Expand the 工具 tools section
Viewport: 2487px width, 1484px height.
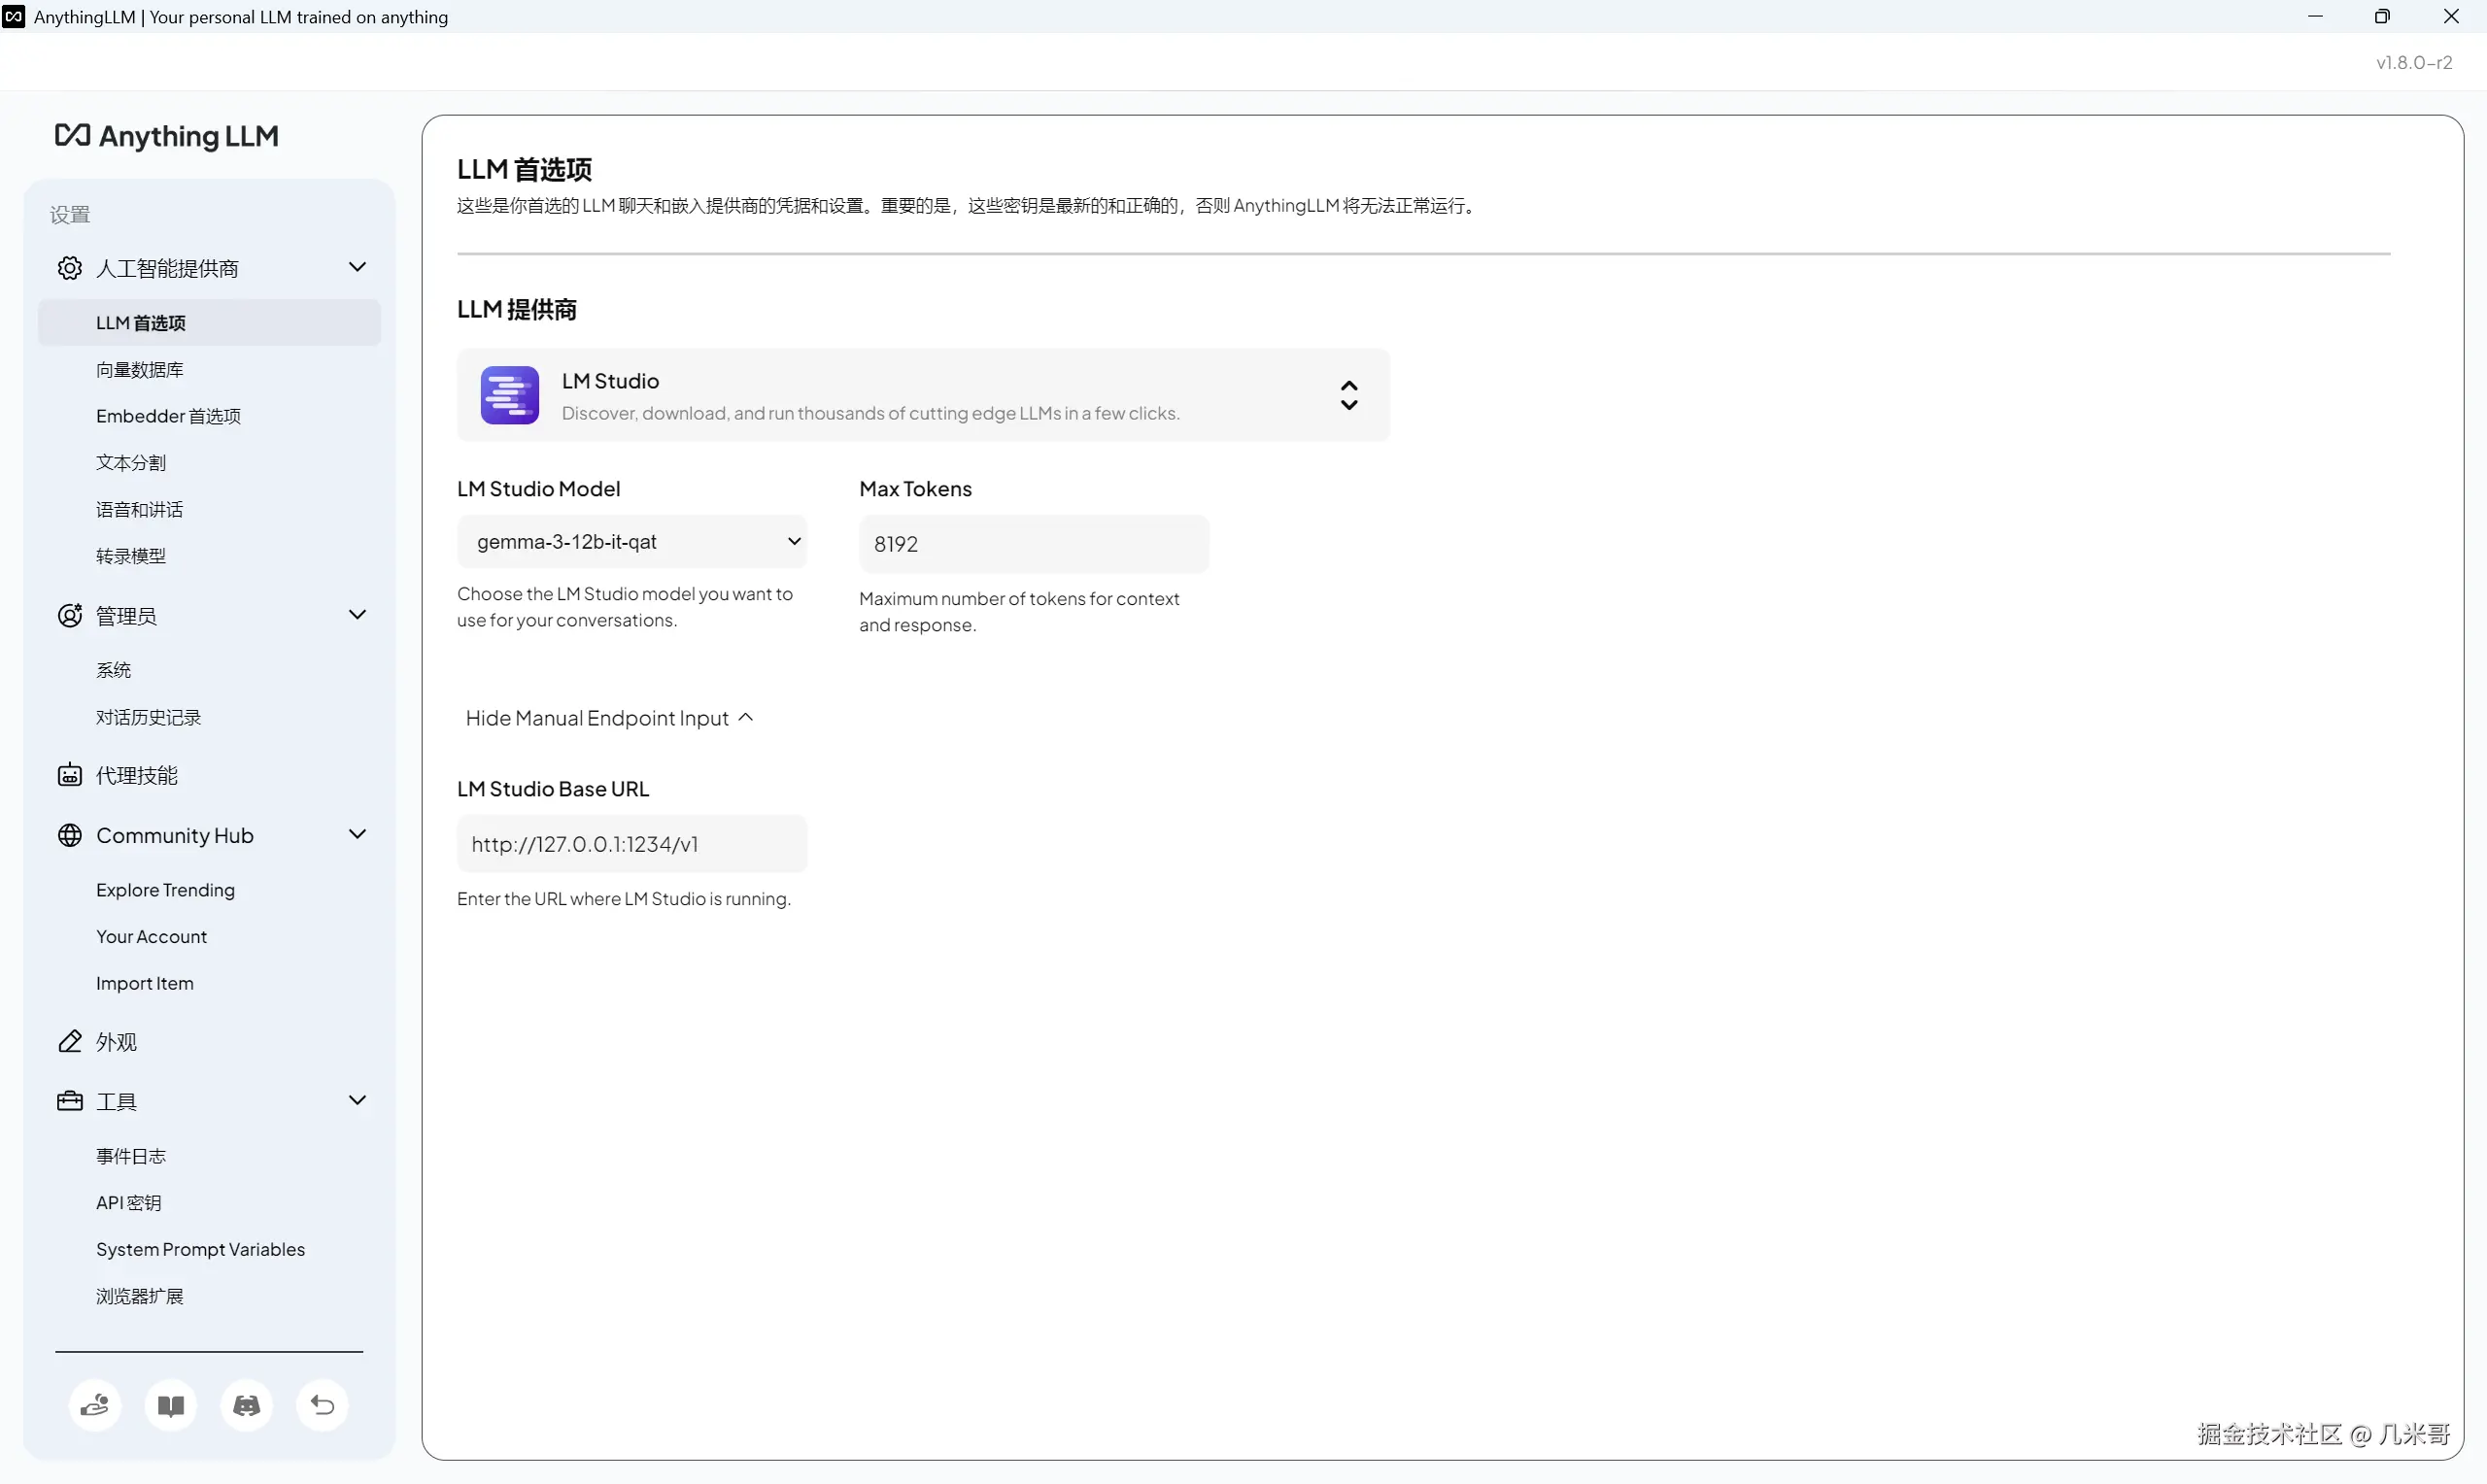coord(357,1099)
